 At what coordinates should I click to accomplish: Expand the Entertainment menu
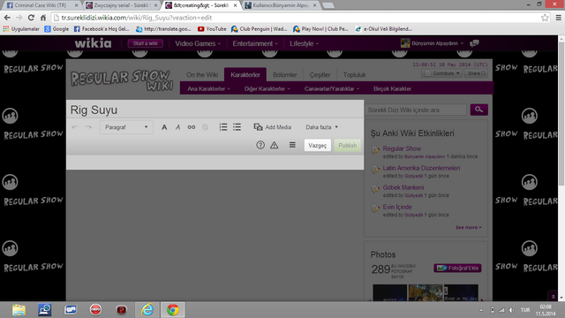pyautogui.click(x=255, y=43)
